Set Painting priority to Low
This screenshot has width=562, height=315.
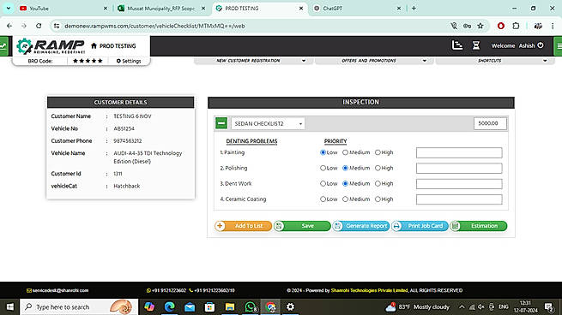click(x=323, y=152)
